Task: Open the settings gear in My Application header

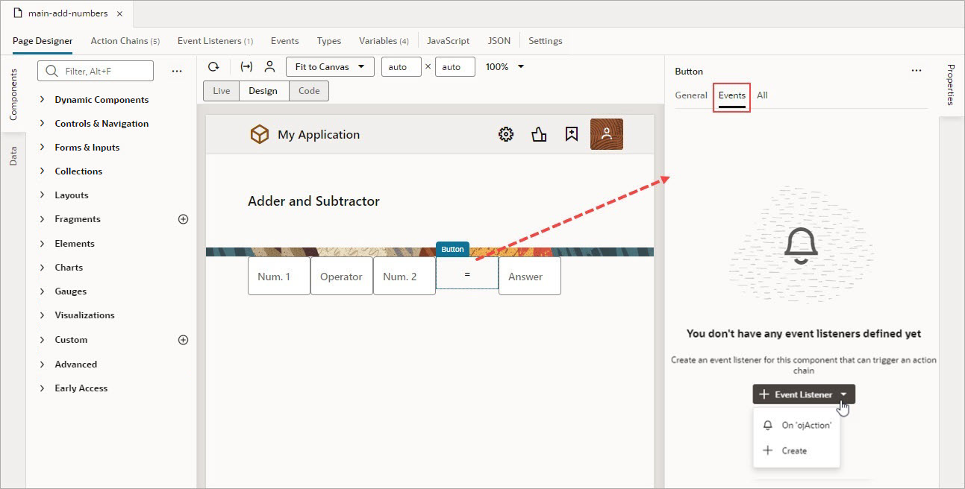Action: click(506, 134)
